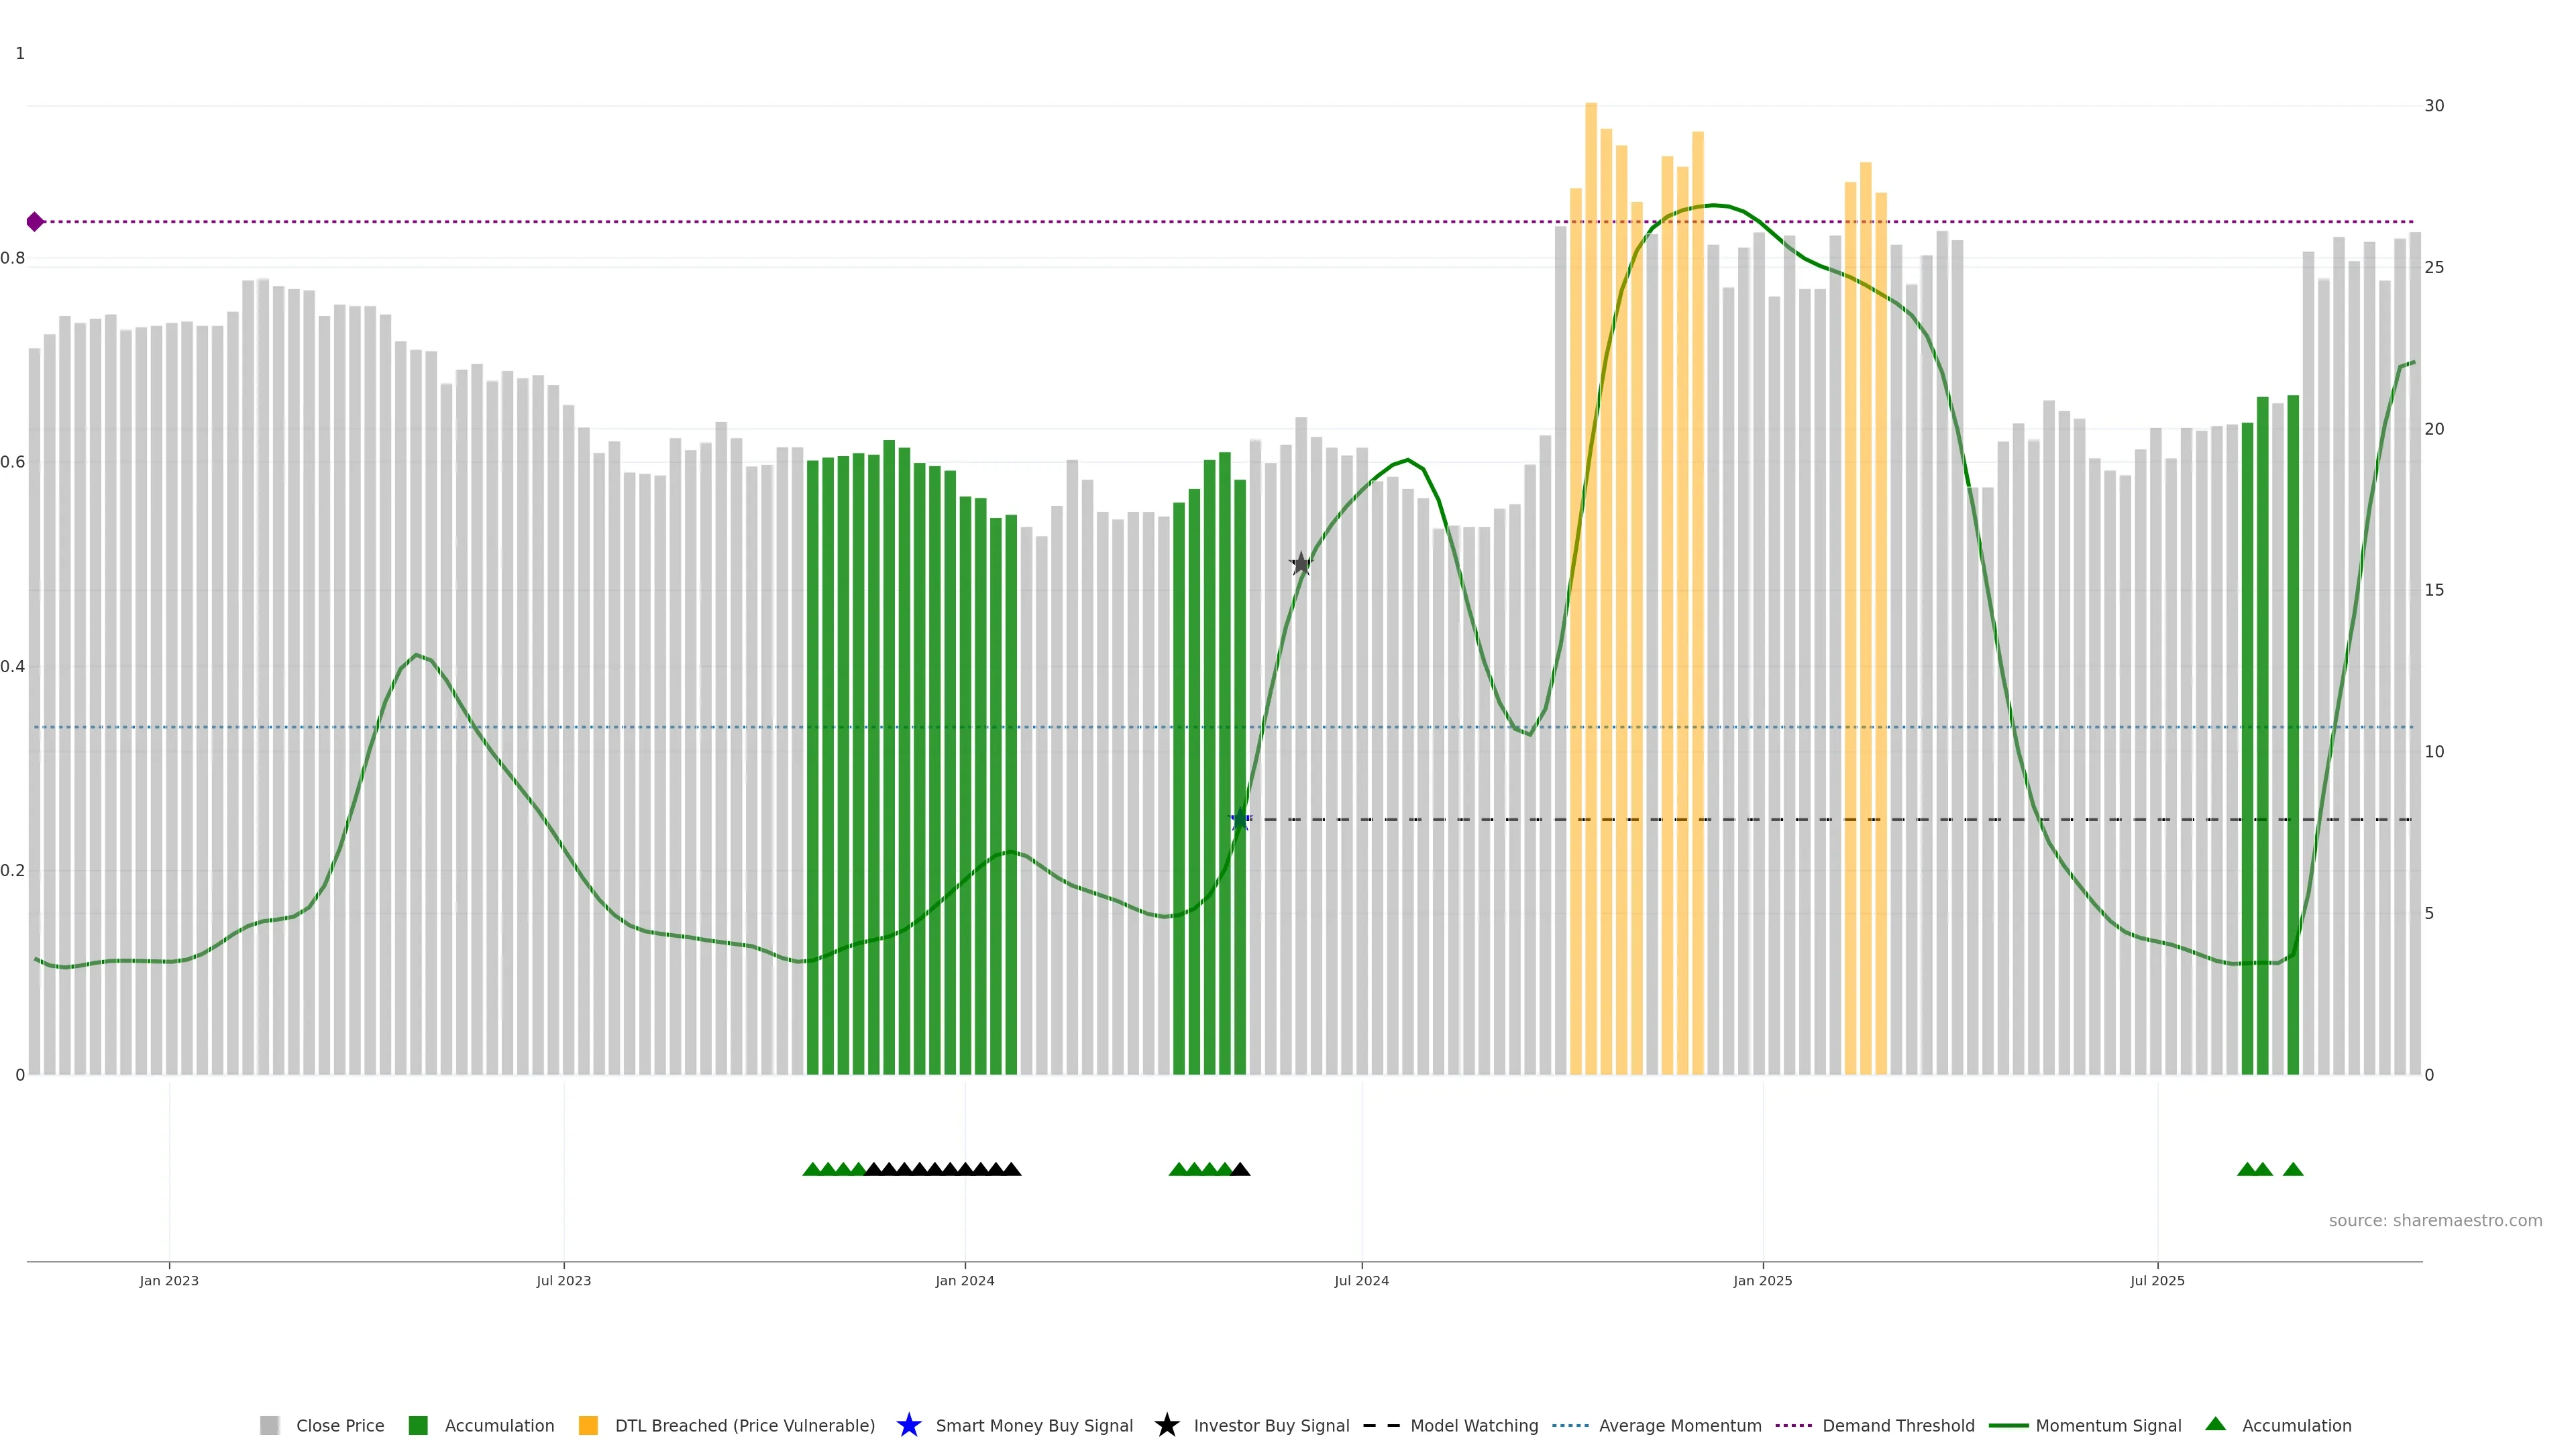Click the Investor Buy Signal black star on chart
Viewport: 2576px width, 1449px height.
coord(1300,564)
